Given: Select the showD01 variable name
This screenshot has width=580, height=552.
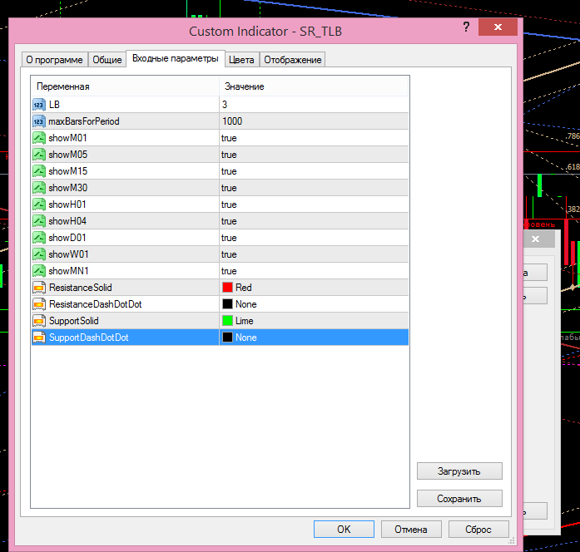Looking at the screenshot, I should 67,238.
